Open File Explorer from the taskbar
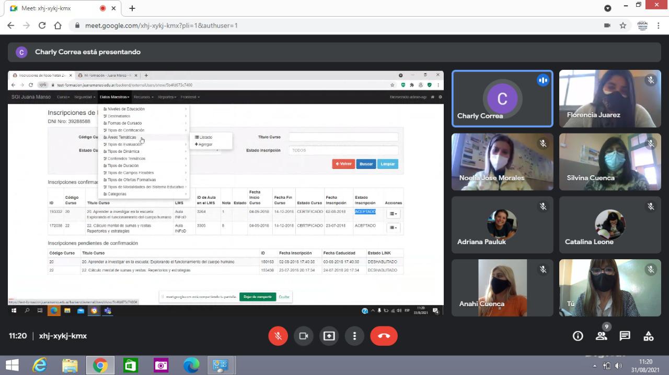 pyautogui.click(x=70, y=365)
